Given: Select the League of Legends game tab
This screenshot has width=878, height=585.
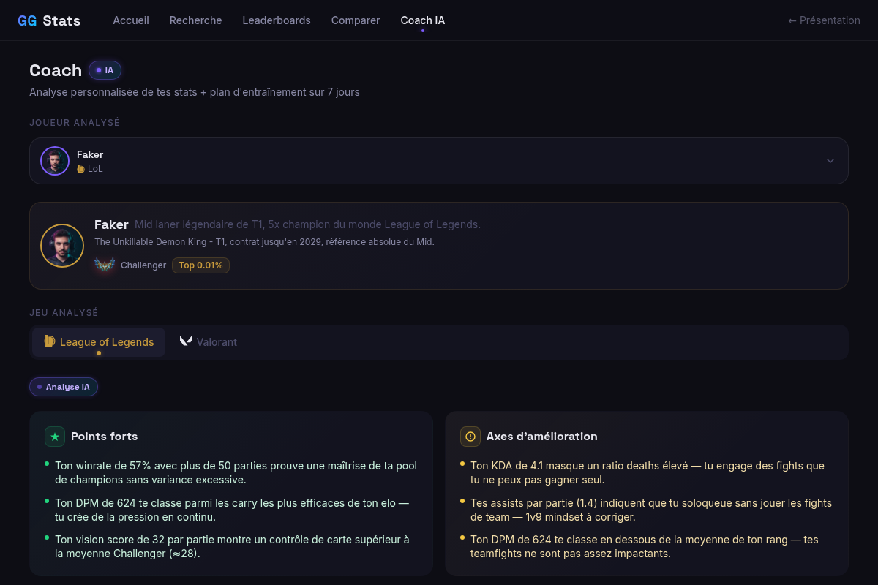Looking at the screenshot, I should point(99,342).
